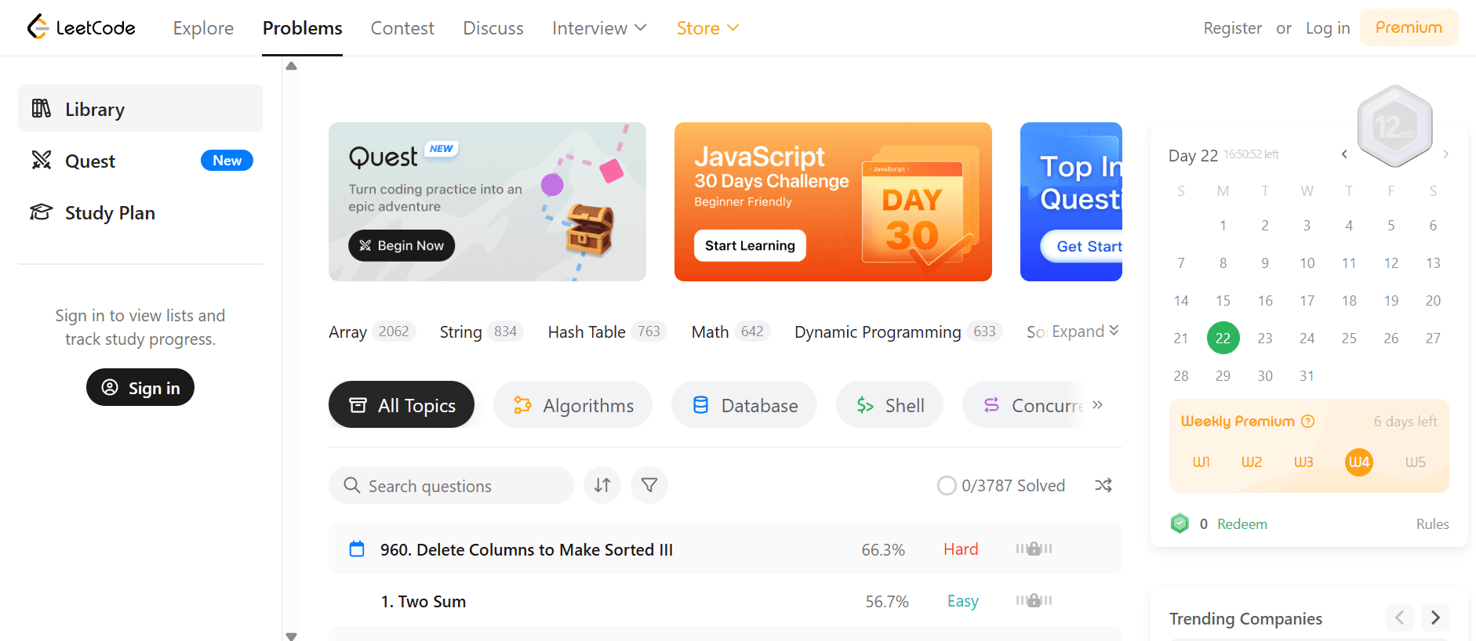Filter by Algorithms topic
The height and width of the screenshot is (641, 1476).
(x=573, y=404)
